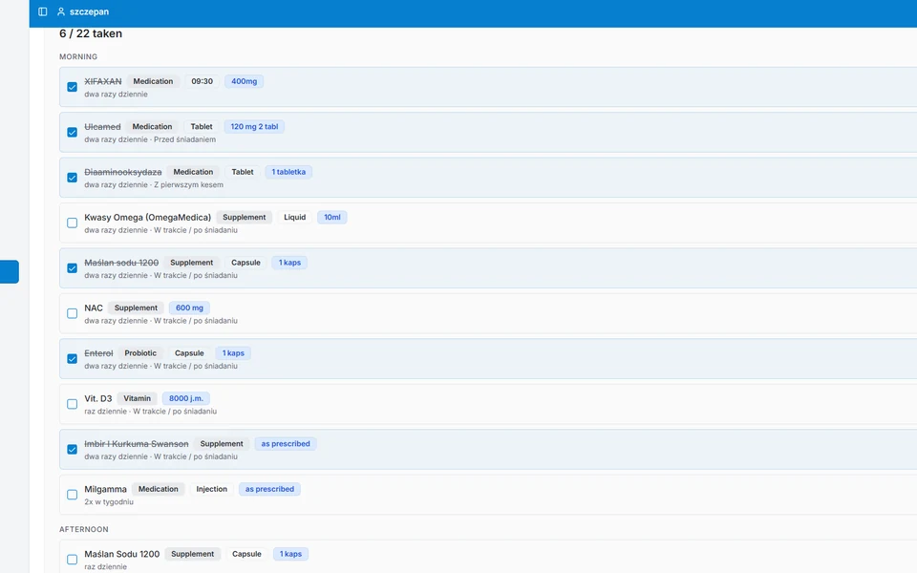Uncheck the Imbir i Kurkuma Swanson checkbox
Image resolution: width=917 pixels, height=573 pixels.
click(x=72, y=450)
